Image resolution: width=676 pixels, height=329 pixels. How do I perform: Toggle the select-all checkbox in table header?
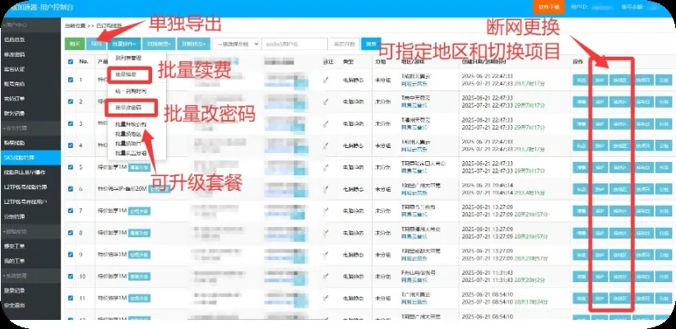click(x=71, y=61)
